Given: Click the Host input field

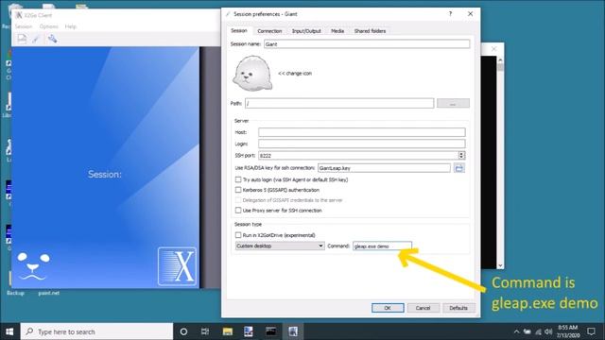Looking at the screenshot, I should click(x=361, y=132).
